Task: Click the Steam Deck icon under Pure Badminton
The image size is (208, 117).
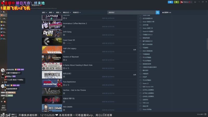Action: click(x=68, y=85)
